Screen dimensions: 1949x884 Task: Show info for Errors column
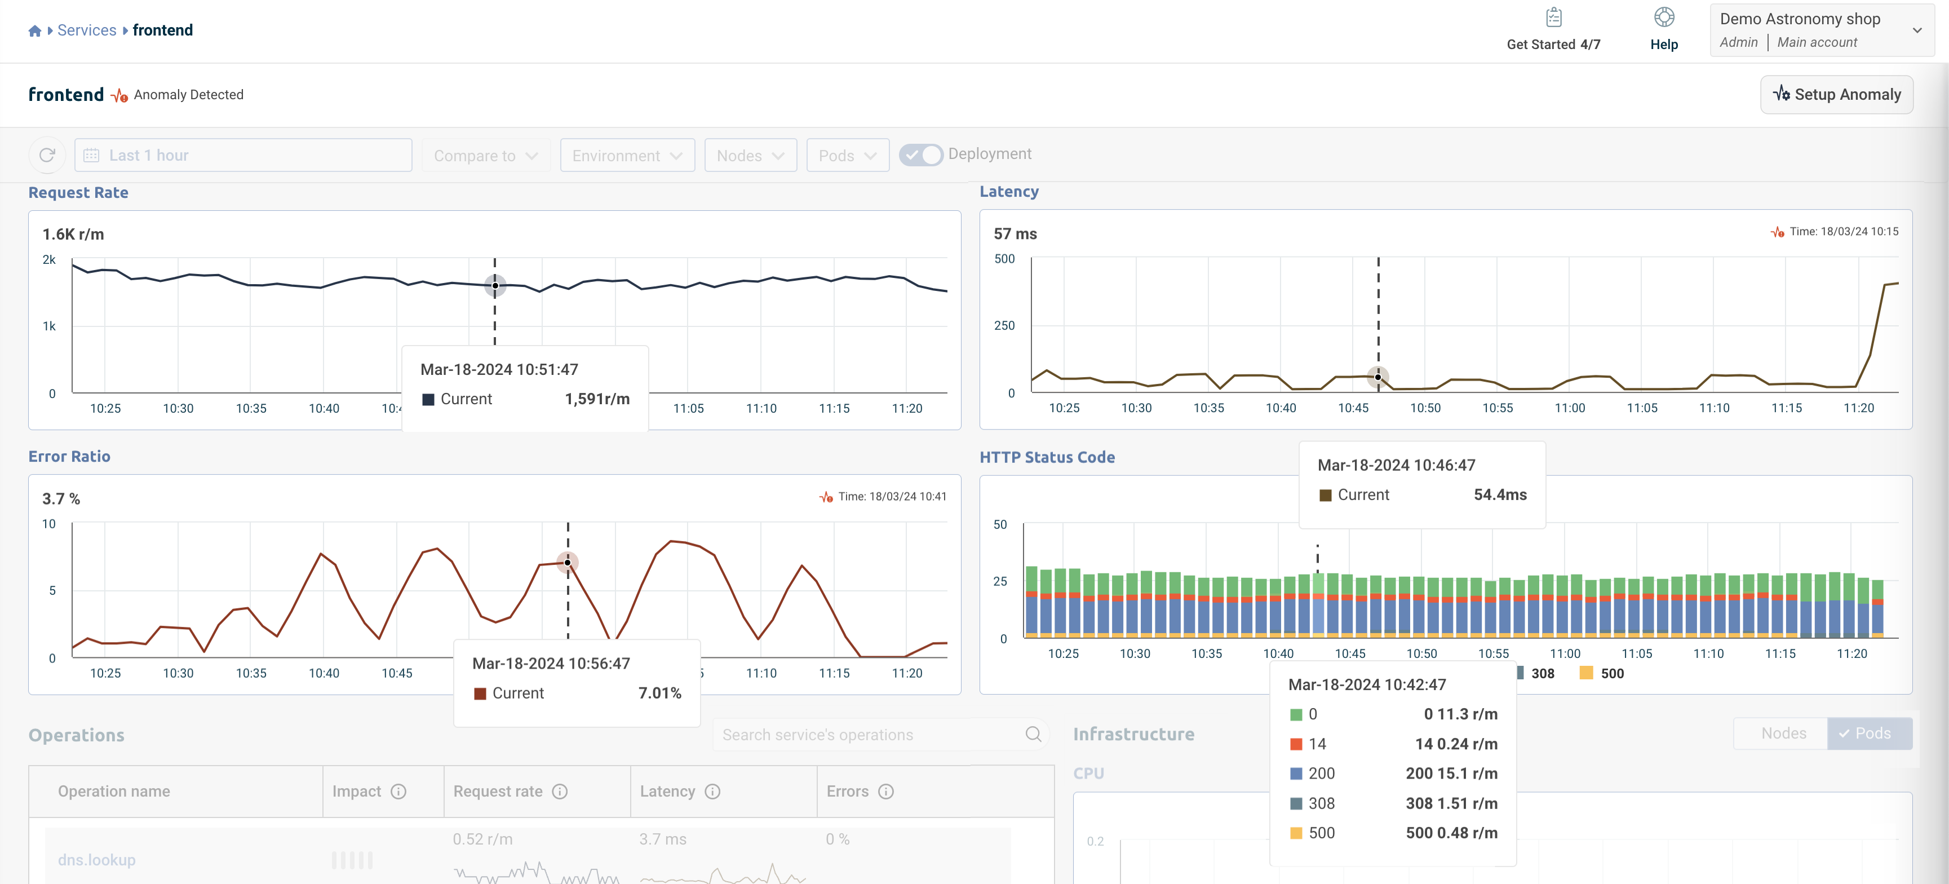(x=886, y=792)
